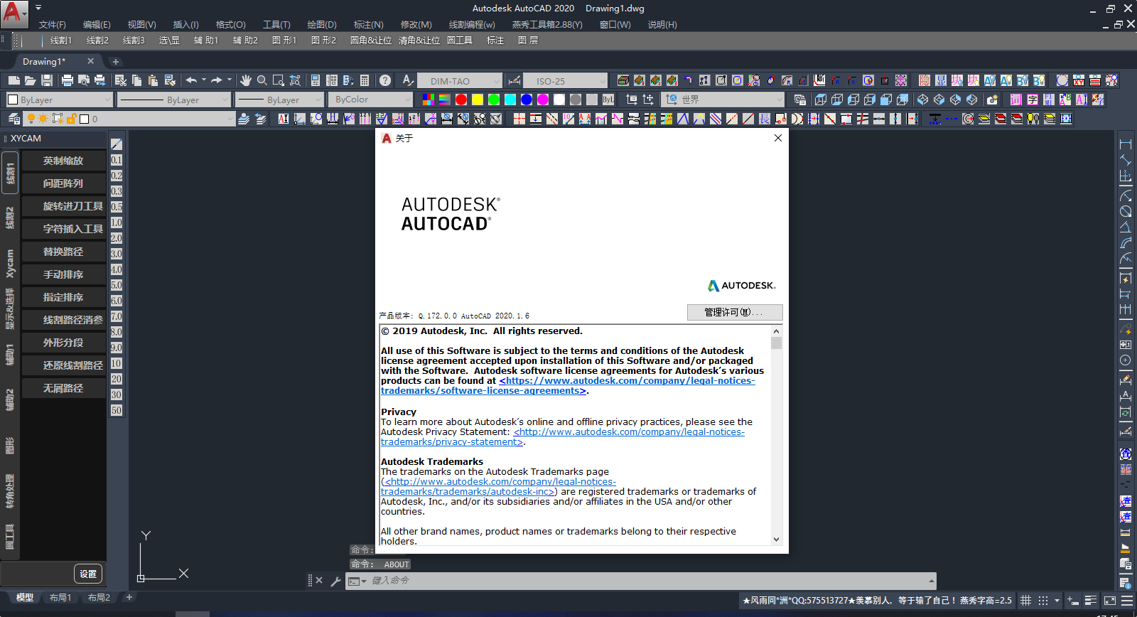1137x617 pixels.
Task: Click the Customize wrench icon in command line
Action: [x=335, y=581]
